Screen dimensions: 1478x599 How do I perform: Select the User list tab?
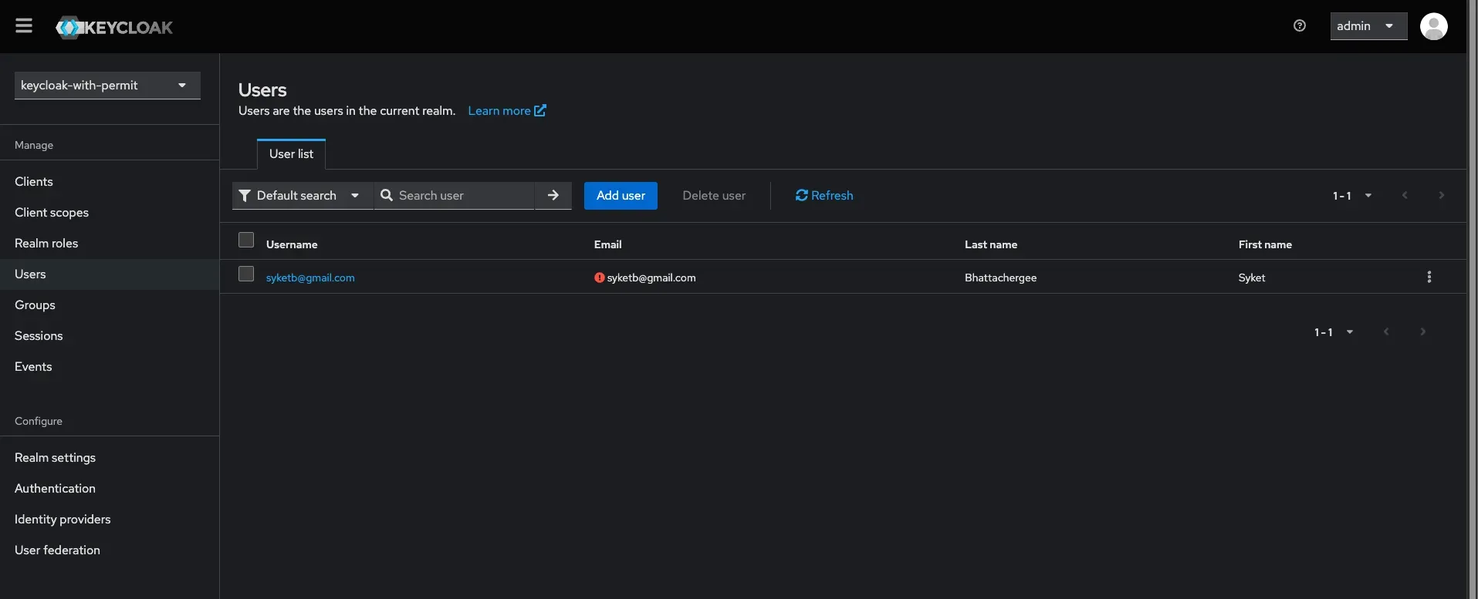pos(291,154)
